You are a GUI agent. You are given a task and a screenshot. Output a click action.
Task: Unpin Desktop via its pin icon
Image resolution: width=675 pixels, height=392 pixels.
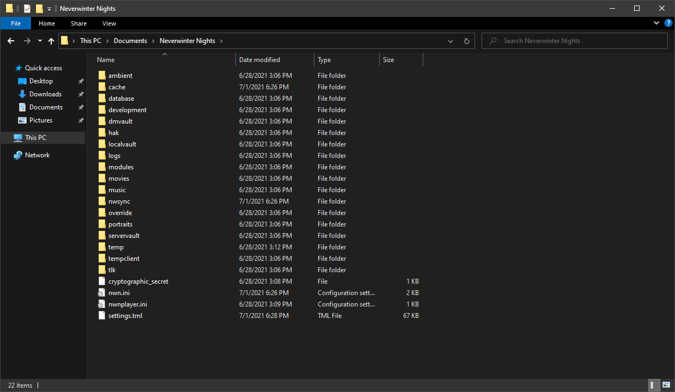pyautogui.click(x=81, y=81)
